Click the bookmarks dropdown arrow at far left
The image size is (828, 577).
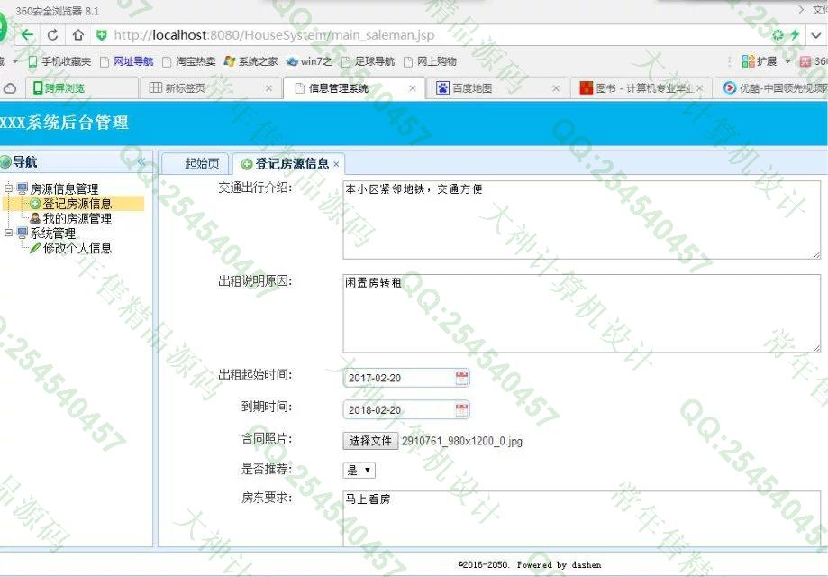tap(14, 61)
